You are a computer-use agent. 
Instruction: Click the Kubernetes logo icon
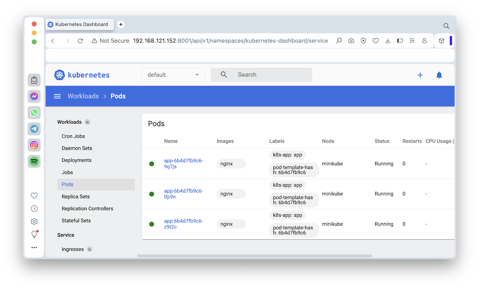pyautogui.click(x=59, y=75)
